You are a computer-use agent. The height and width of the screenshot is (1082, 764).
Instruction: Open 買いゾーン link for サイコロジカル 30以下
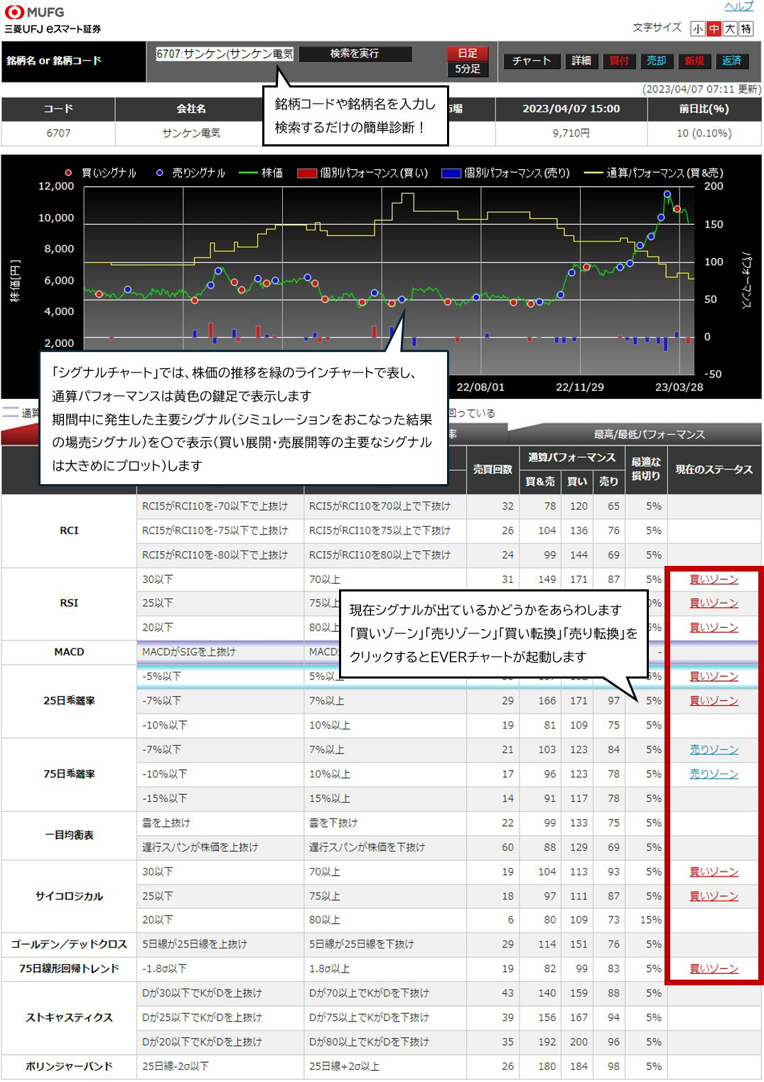[x=714, y=872]
